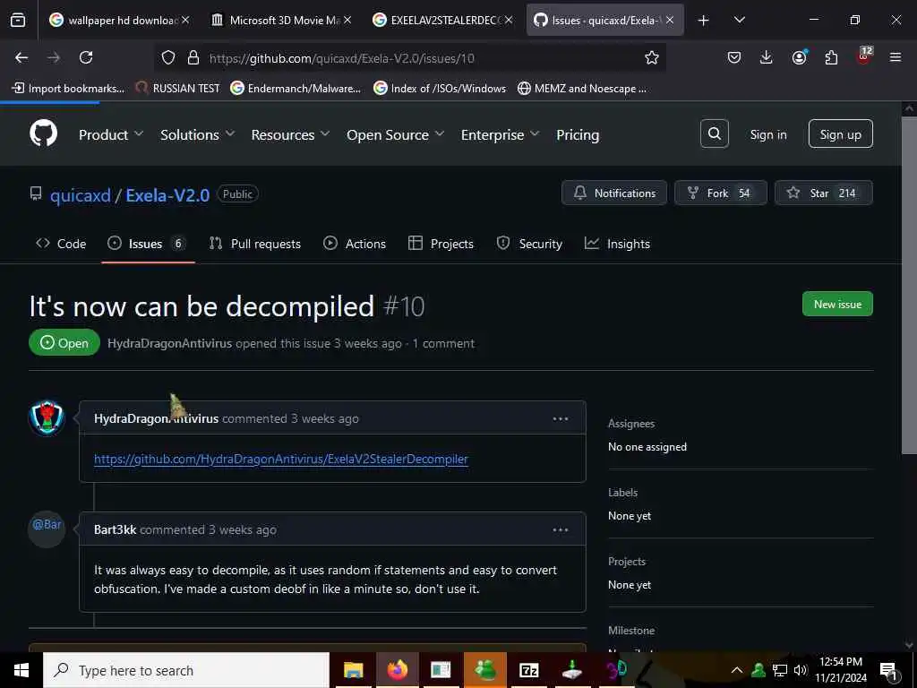Open tracking protection shield icon
The width and height of the screenshot is (917, 688).
(168, 57)
